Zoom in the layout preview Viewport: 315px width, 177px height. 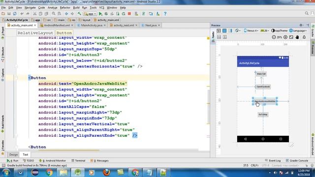pyautogui.click(x=285, y=37)
